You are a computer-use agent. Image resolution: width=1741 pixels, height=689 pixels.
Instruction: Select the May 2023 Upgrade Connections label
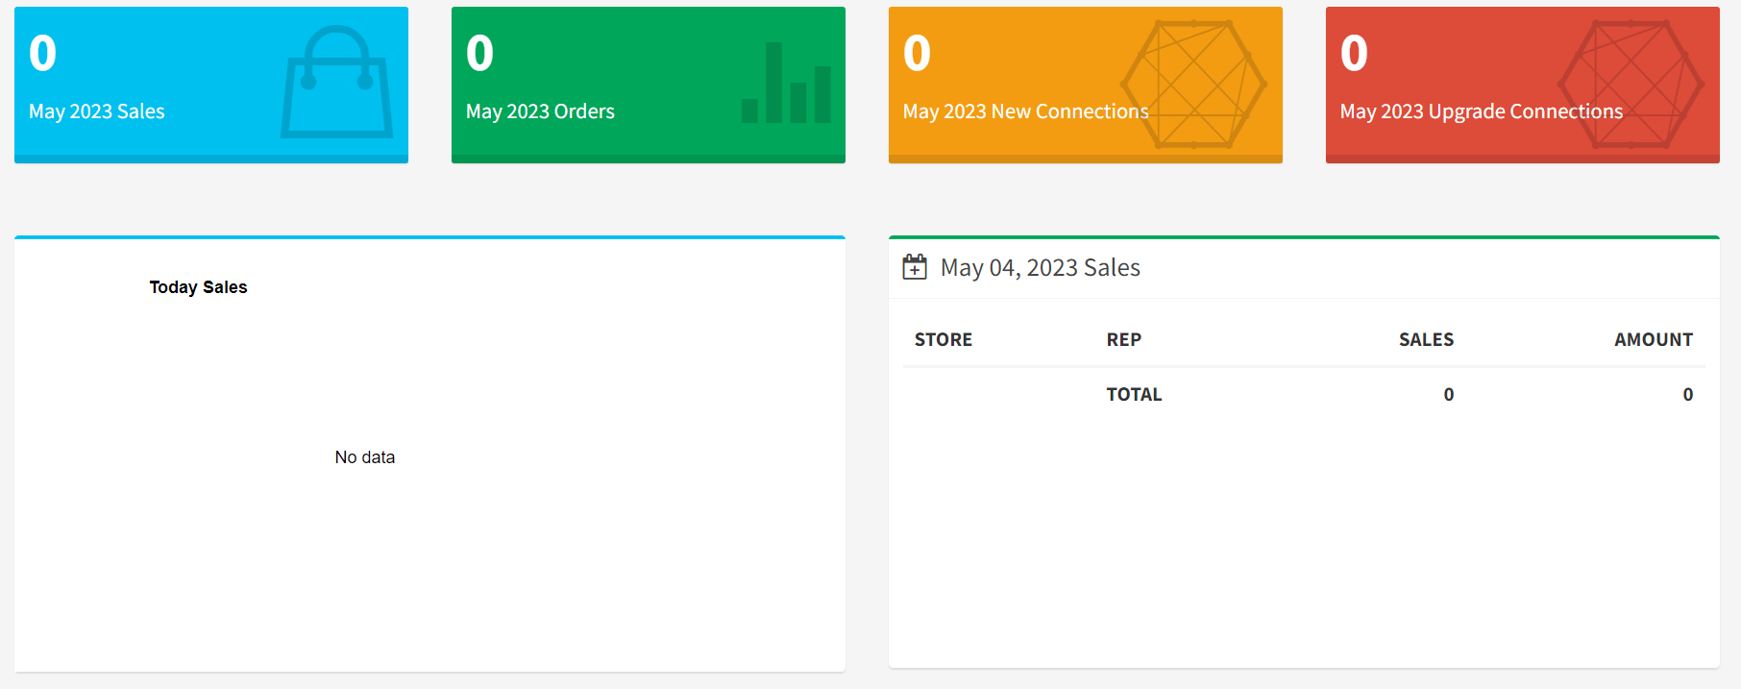pos(1481,111)
